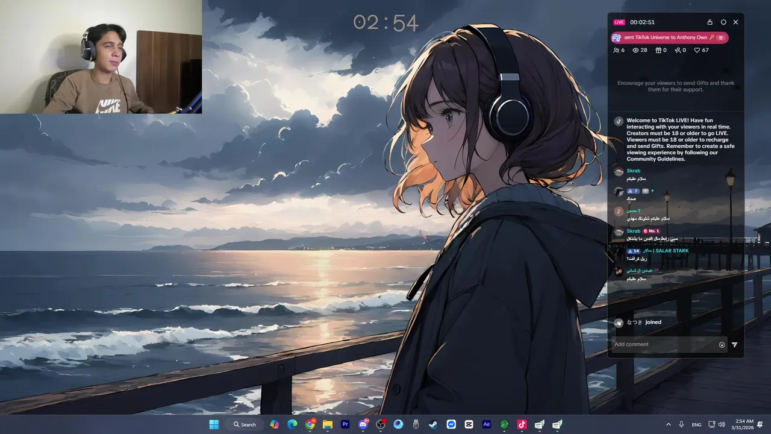This screenshot has width=771, height=434.
Task: Click the pink LIVE badge
Action: pos(619,22)
